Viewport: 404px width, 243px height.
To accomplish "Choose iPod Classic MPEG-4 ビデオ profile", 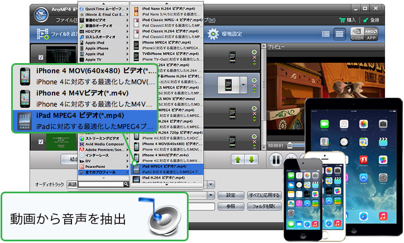I will pyautogui.click(x=167, y=23).
